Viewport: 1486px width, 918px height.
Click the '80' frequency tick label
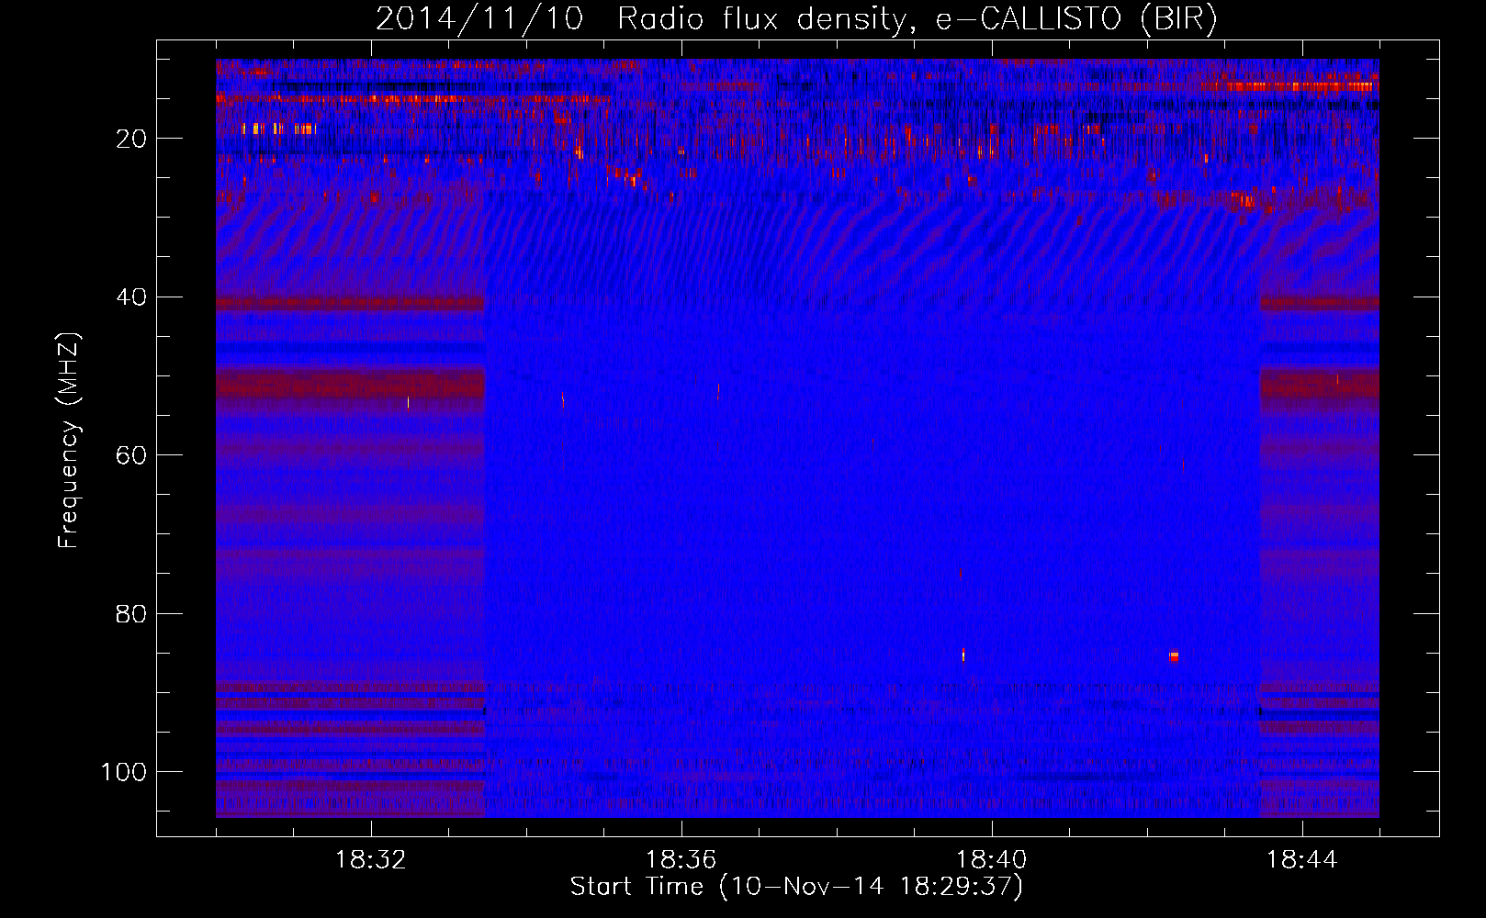(x=132, y=614)
